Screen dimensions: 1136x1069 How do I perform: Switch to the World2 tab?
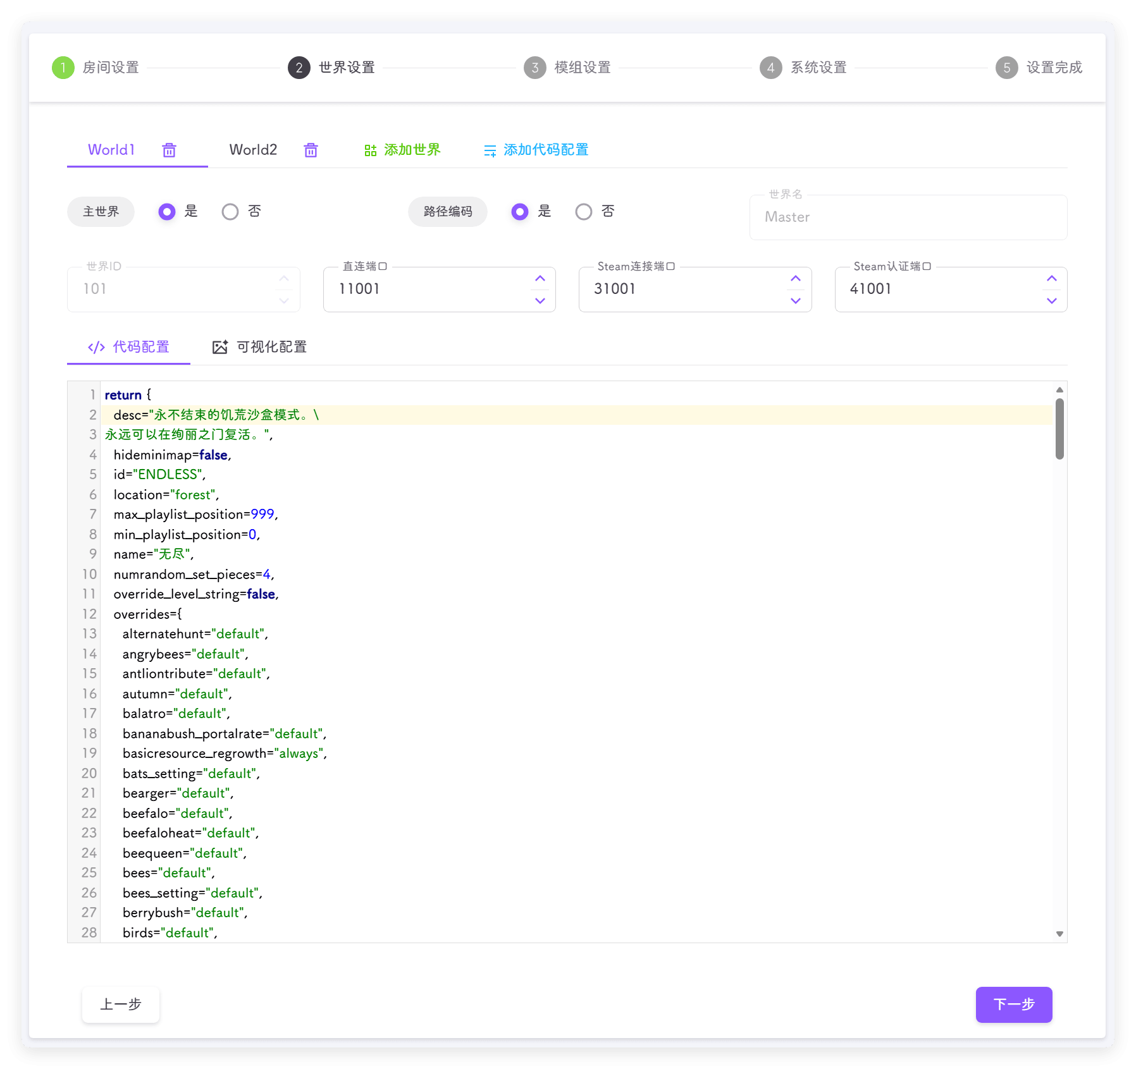[253, 150]
